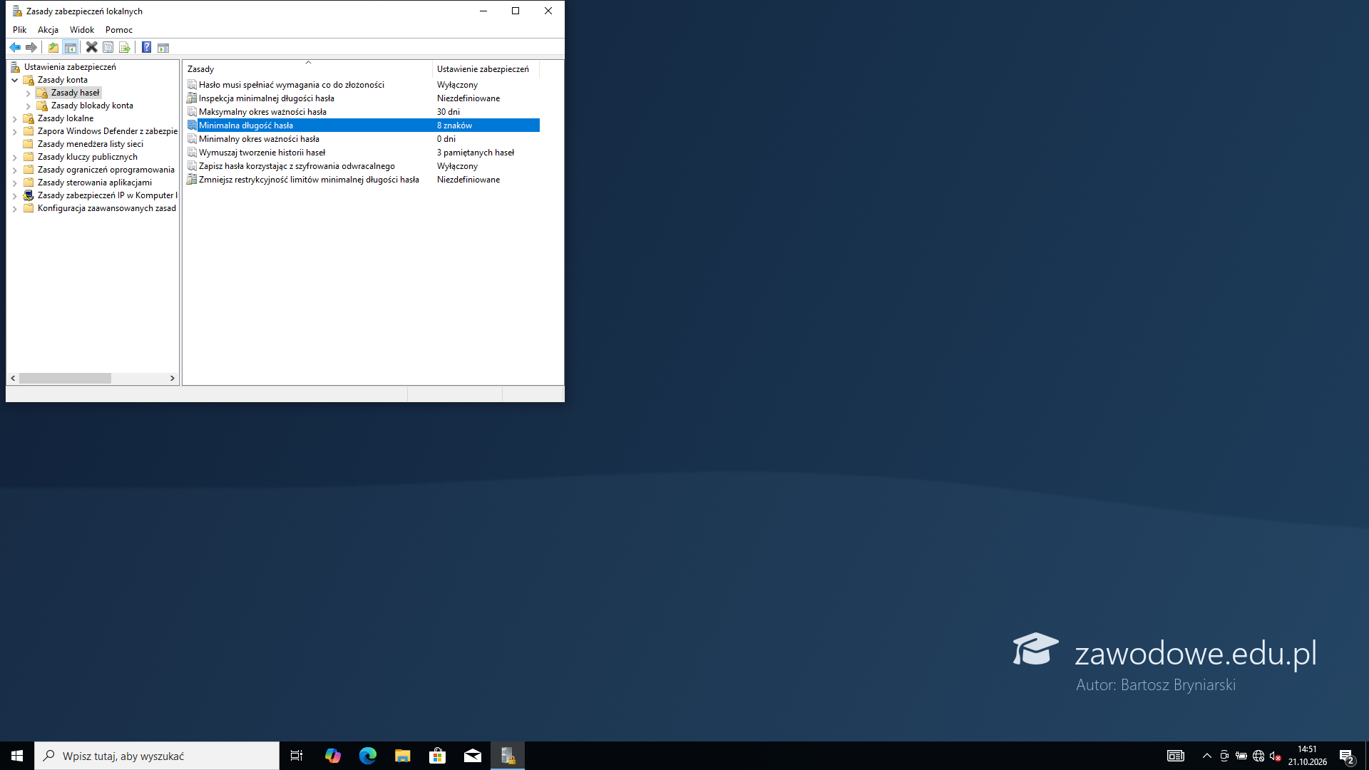
Task: Expand the Zasady kluczy publicznych node
Action: (x=14, y=157)
